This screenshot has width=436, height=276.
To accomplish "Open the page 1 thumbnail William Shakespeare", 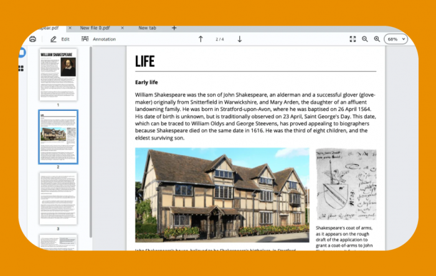I will tap(58, 75).
